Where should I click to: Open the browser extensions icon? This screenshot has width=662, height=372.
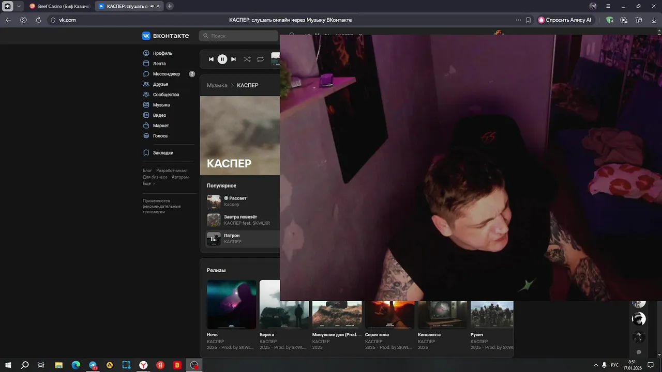(x=639, y=20)
